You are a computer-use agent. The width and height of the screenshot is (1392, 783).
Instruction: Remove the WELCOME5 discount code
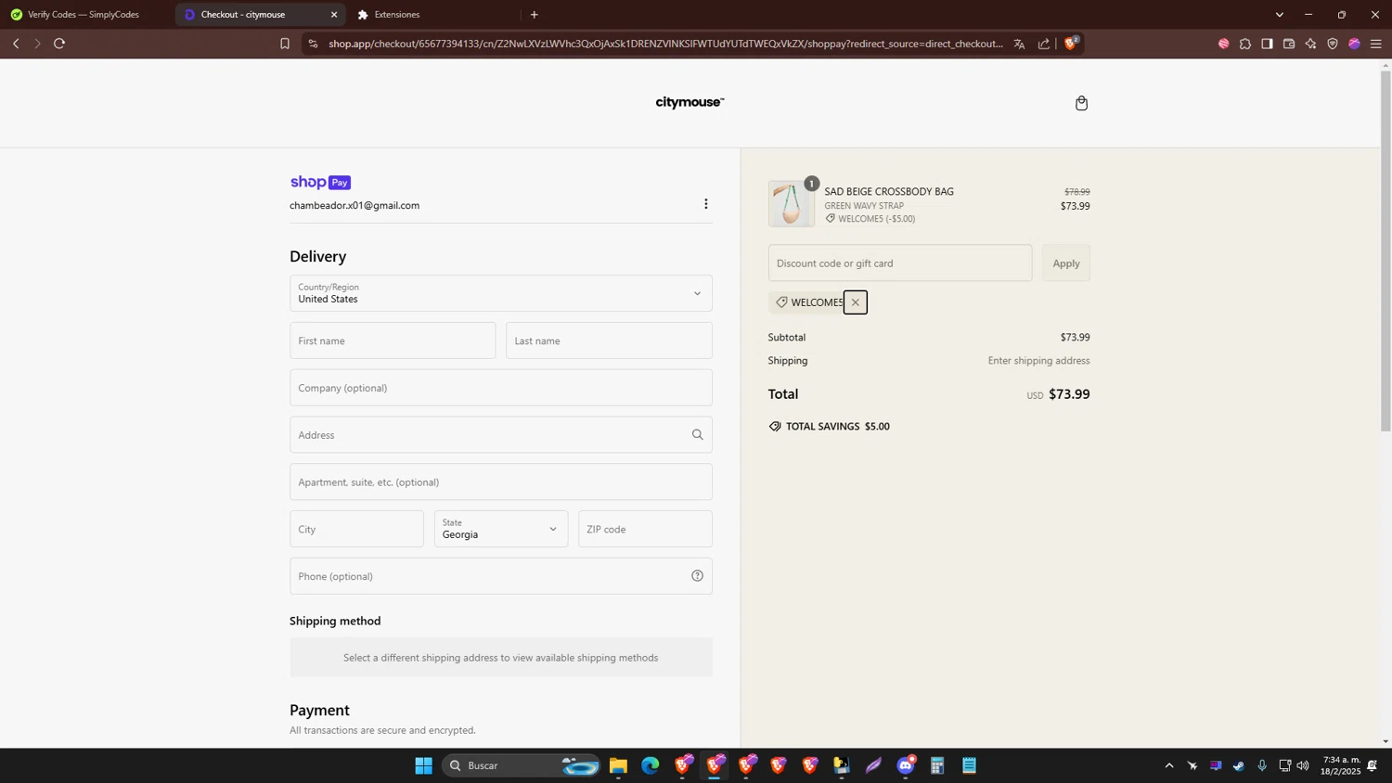pos(856,302)
